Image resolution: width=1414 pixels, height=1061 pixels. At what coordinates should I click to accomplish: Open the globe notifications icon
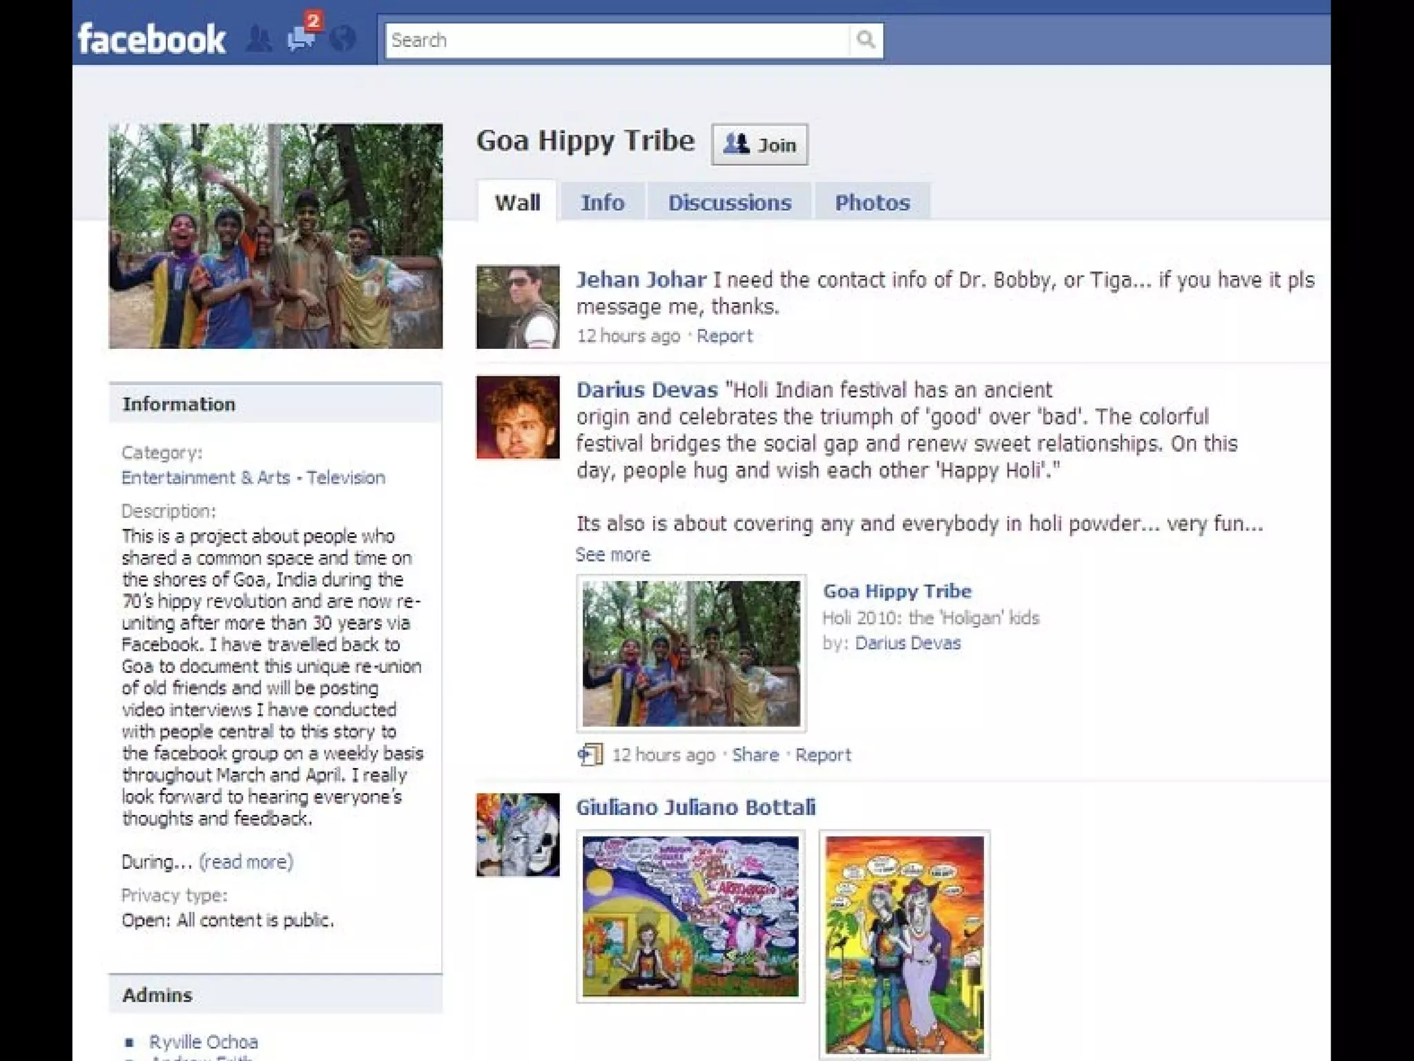coord(343,39)
